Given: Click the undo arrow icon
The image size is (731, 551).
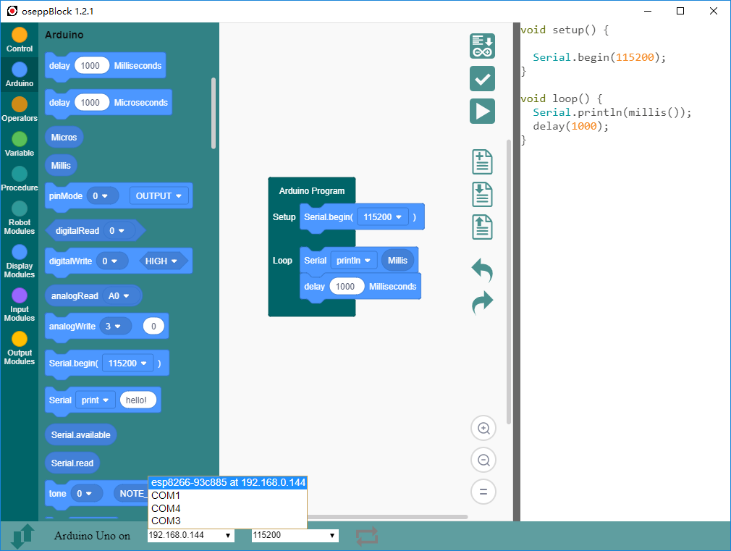Looking at the screenshot, I should (482, 271).
